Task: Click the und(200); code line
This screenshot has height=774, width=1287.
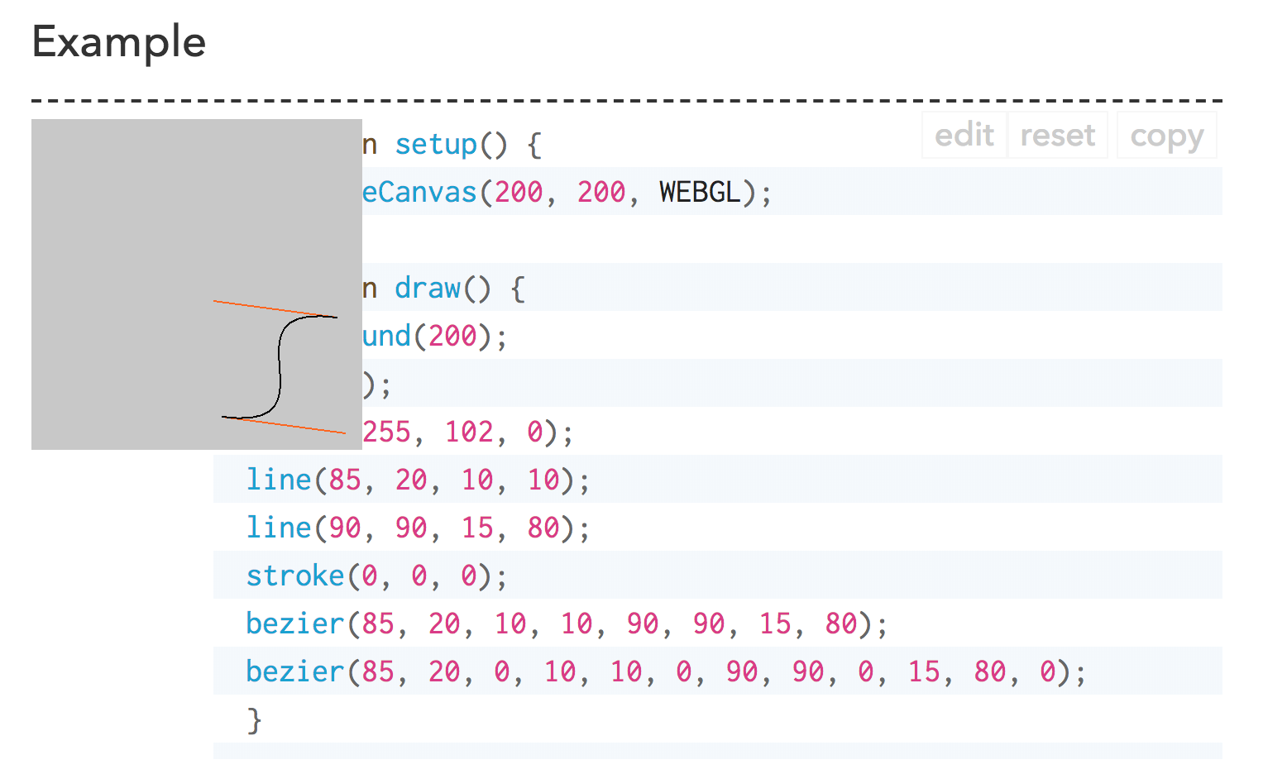Action: click(x=435, y=337)
